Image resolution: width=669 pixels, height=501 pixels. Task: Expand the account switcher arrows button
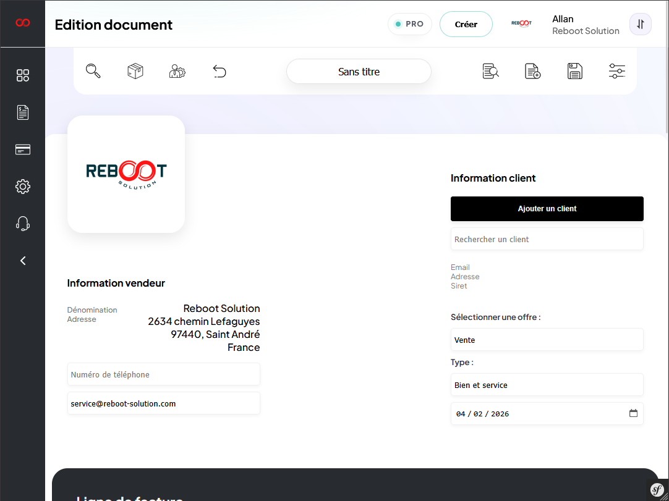tap(641, 24)
